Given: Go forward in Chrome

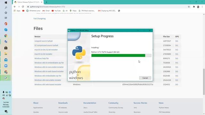Looking at the screenshot, I should (19, 7).
